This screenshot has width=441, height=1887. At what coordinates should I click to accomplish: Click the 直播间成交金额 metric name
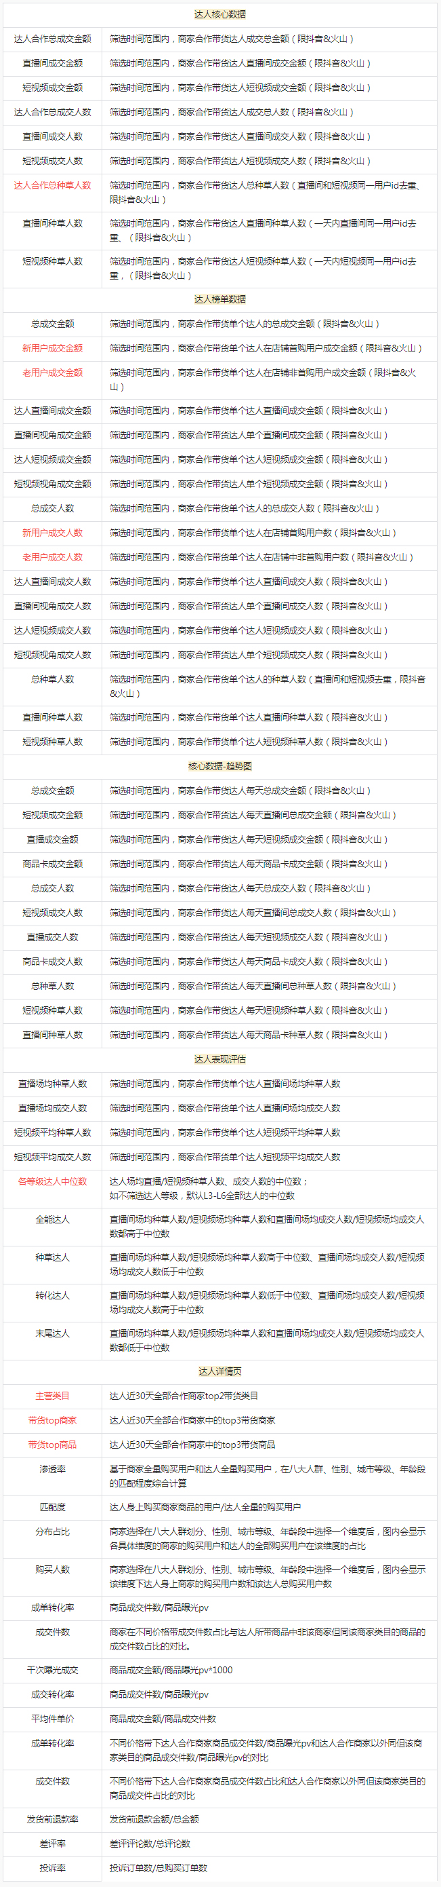tap(53, 64)
